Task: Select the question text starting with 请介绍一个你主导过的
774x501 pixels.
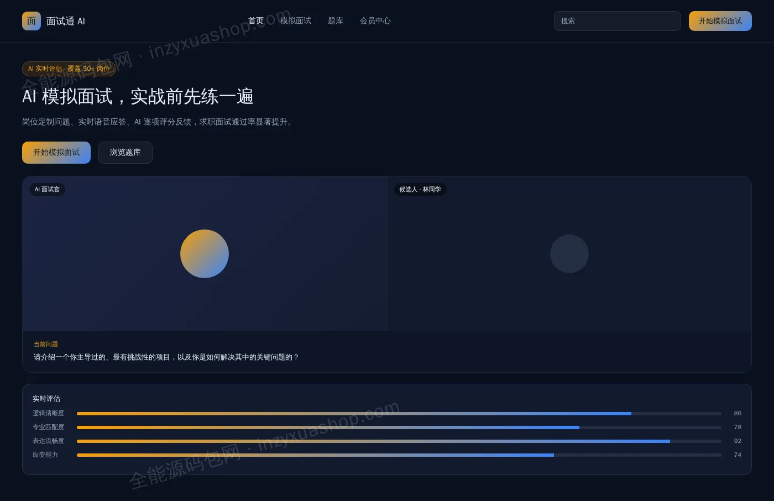Action: click(166, 357)
